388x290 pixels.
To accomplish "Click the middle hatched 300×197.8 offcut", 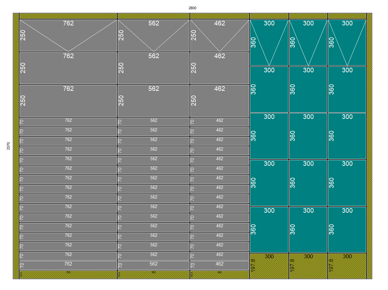I will pos(308,266).
